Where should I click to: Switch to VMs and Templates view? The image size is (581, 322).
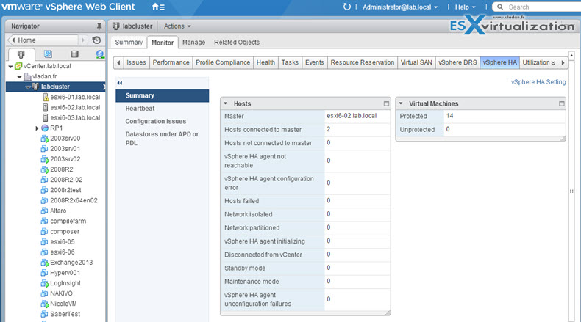pyautogui.click(x=48, y=54)
